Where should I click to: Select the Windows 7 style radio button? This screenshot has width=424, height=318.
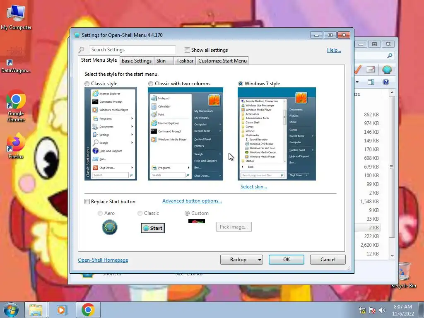241,84
